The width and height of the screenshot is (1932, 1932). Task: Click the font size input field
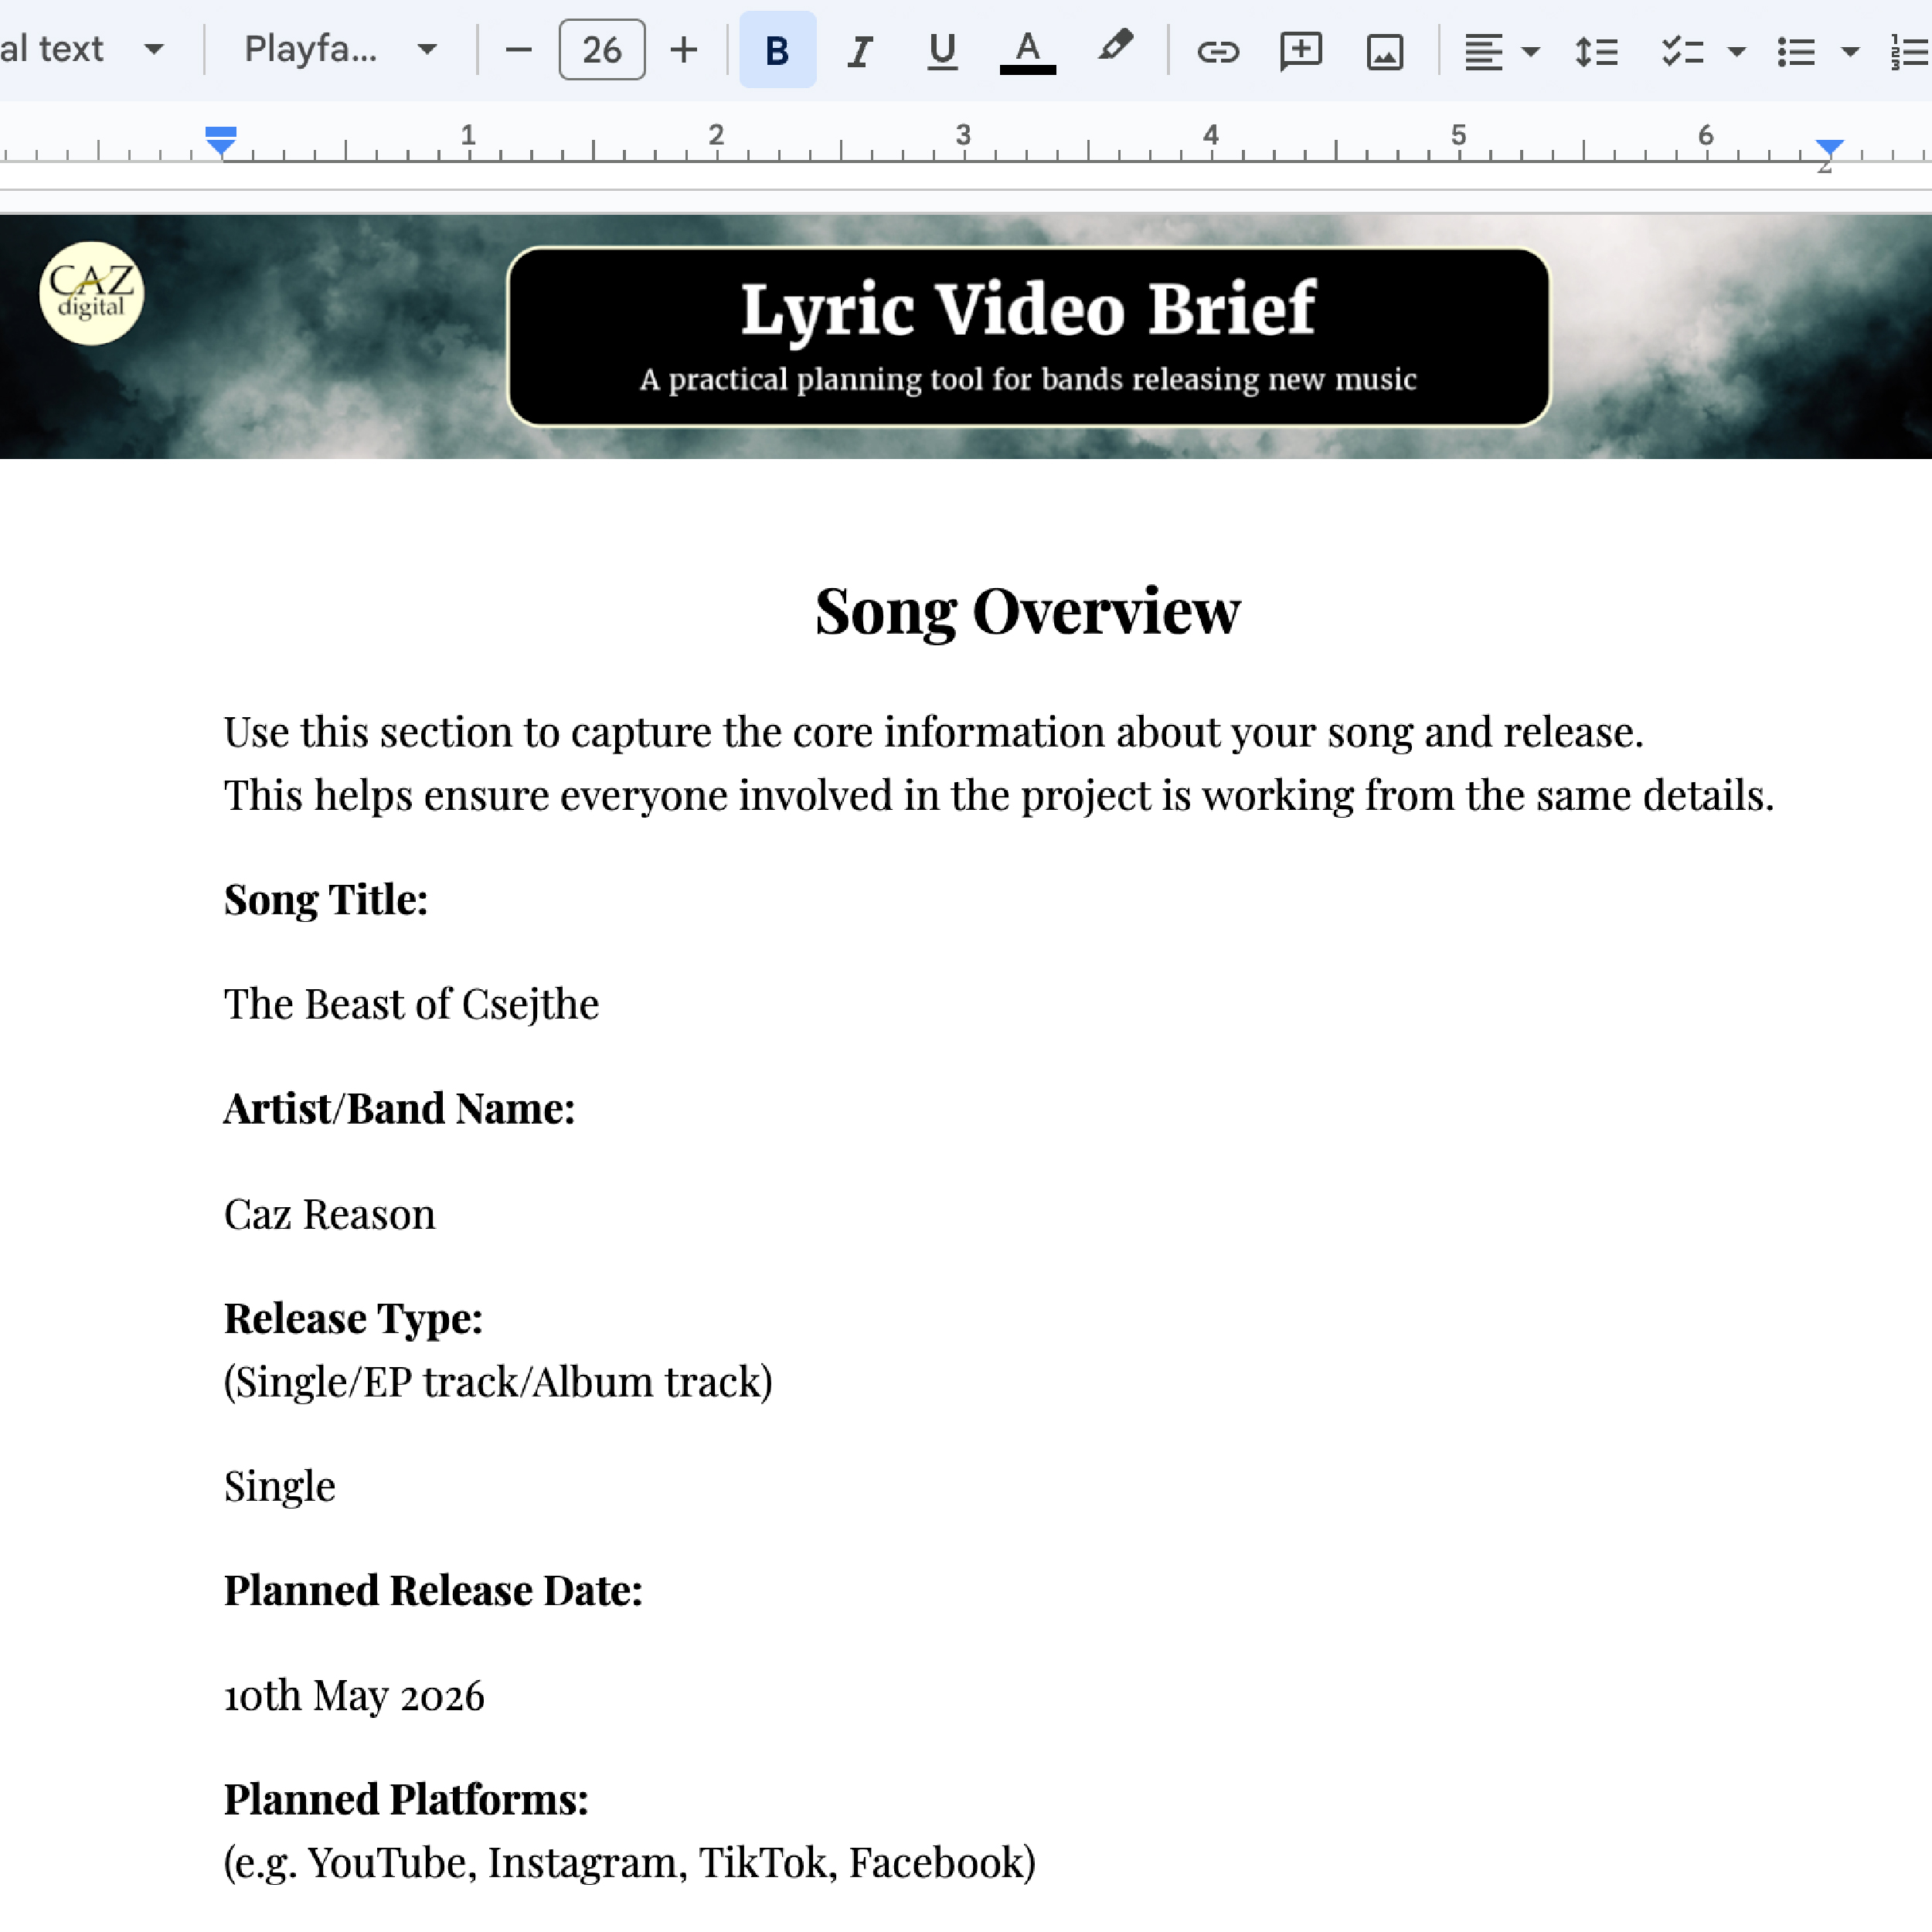tap(600, 49)
